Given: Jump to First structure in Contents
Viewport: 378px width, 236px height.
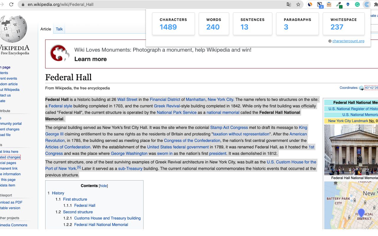Looking at the screenshot, I should pyautogui.click(x=75, y=199).
